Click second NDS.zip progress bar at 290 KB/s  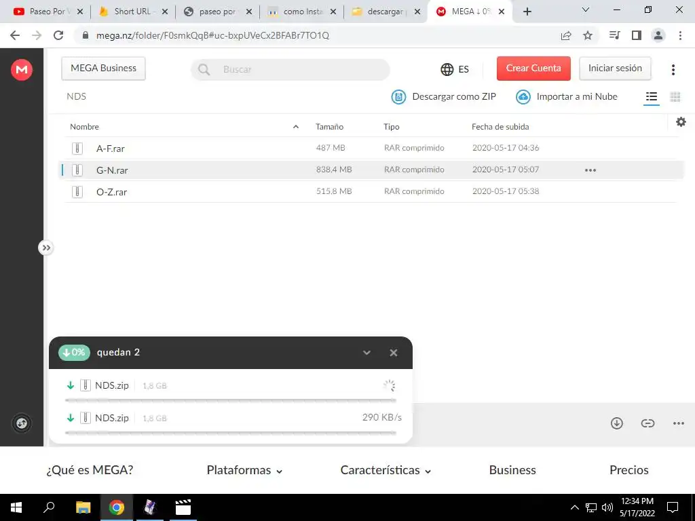point(231,433)
